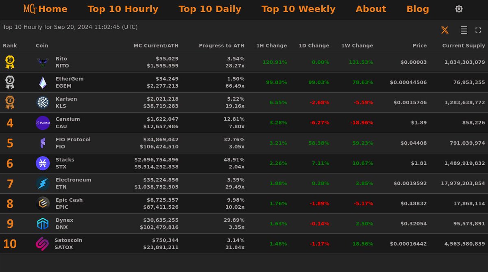488x272 pixels.
Task: Click rank number 4 for Canxium
Action: pos(10,123)
